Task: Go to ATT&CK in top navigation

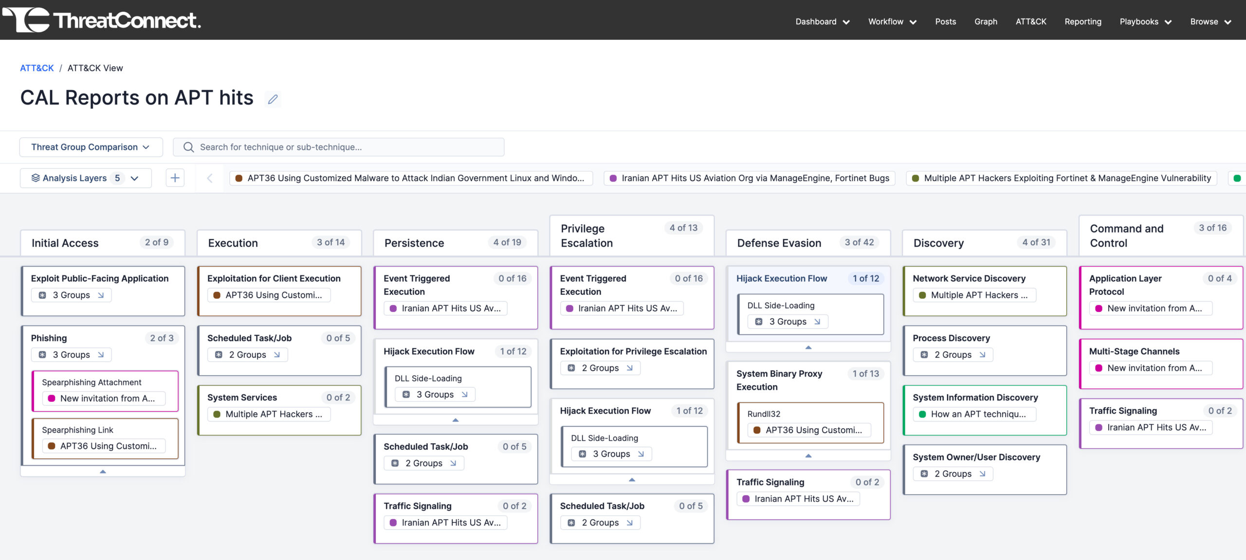Action: point(1031,21)
